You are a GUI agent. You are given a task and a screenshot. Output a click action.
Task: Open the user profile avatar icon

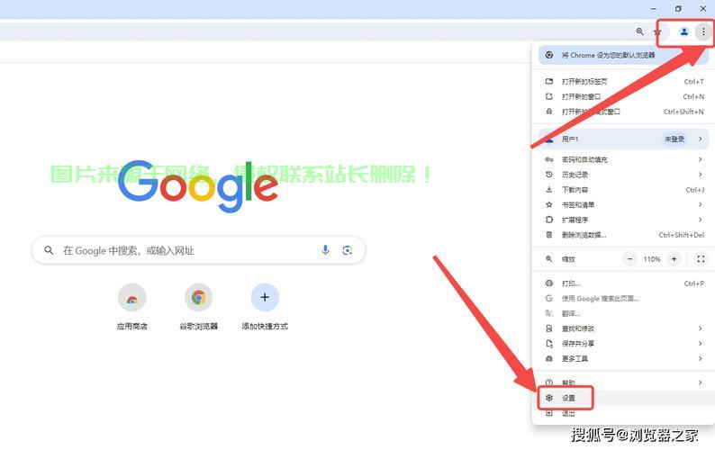[x=683, y=31]
